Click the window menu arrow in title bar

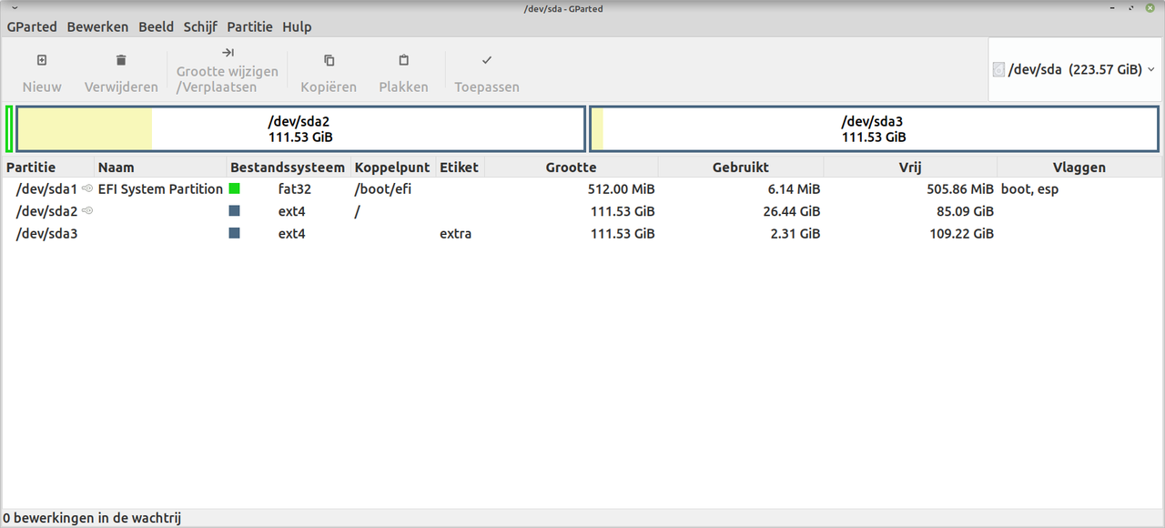[x=15, y=8]
